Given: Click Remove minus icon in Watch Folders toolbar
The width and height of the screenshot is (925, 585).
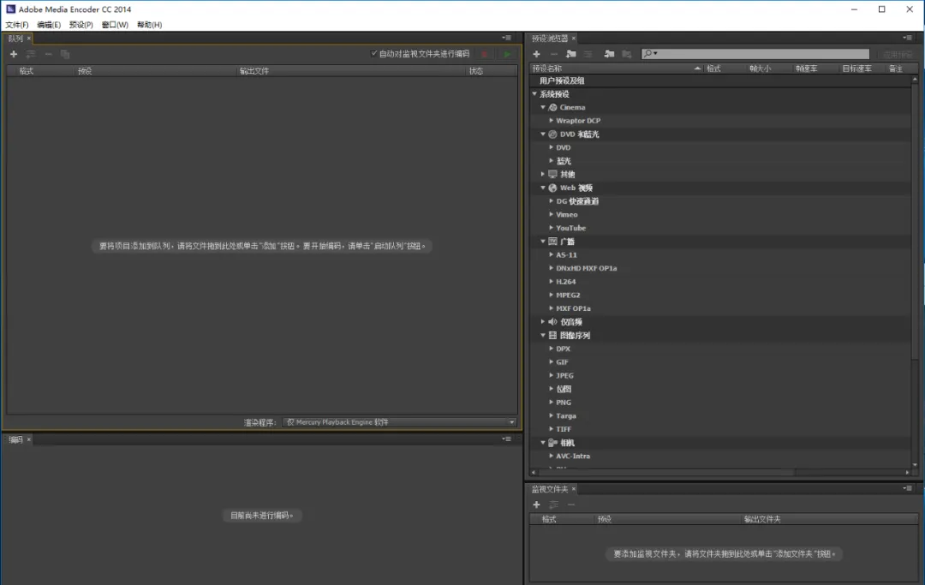Looking at the screenshot, I should 571,504.
